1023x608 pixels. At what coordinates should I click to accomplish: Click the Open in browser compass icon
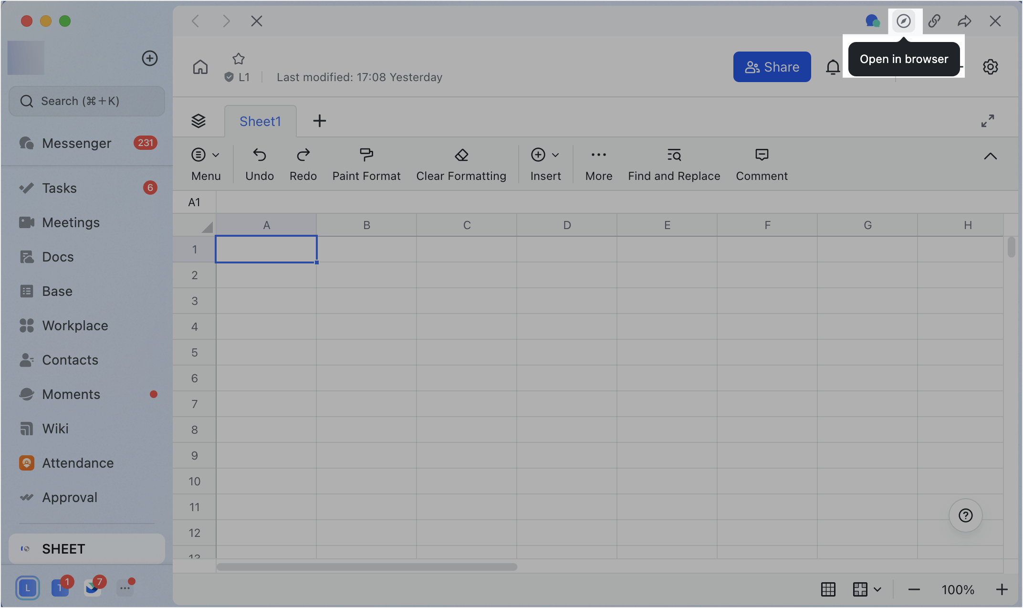904,21
